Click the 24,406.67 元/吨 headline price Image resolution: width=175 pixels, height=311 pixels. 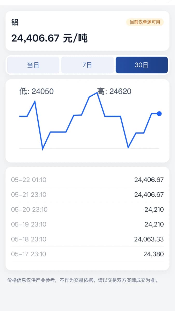pos(50,38)
